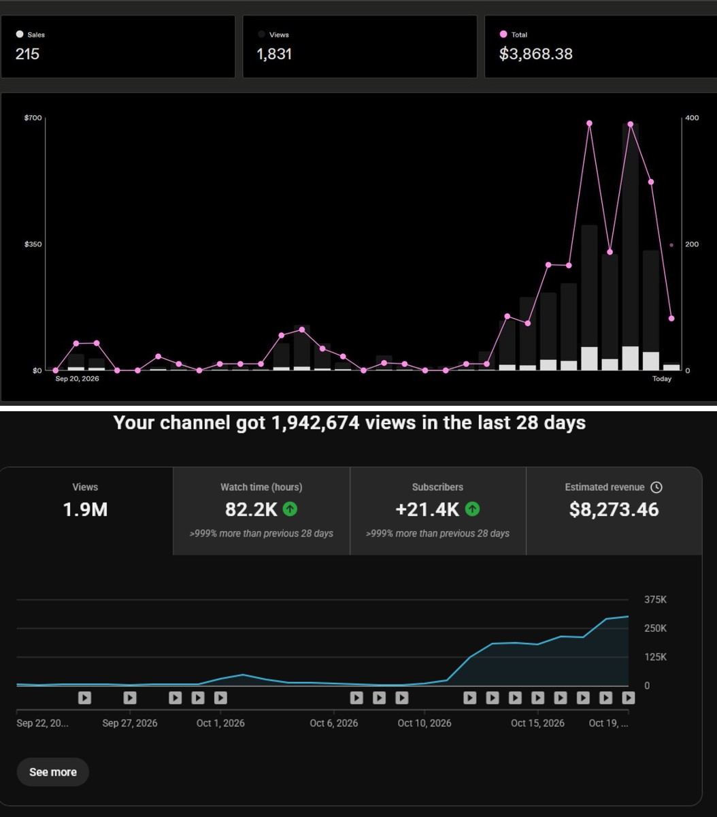The image size is (717, 817).
Task: Switch to the Watch time (hours) tab
Action: [261, 511]
